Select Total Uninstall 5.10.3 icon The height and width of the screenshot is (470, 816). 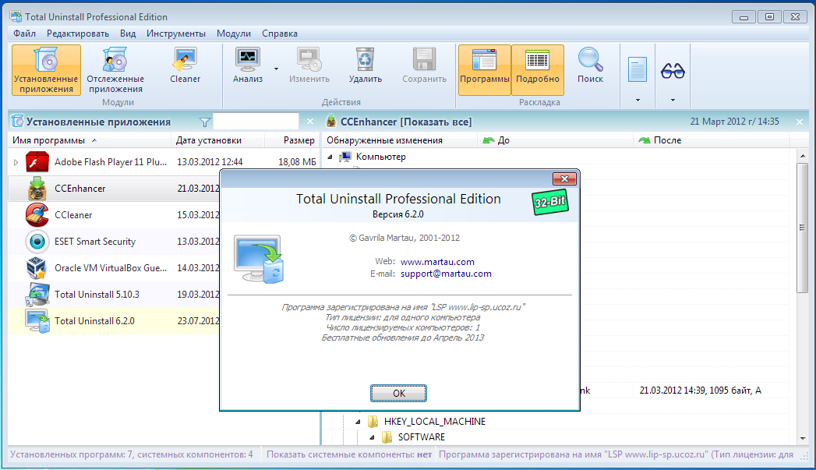[x=37, y=295]
